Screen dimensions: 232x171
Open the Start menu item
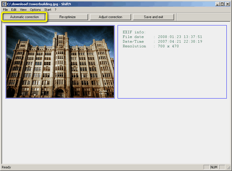(x=48, y=10)
